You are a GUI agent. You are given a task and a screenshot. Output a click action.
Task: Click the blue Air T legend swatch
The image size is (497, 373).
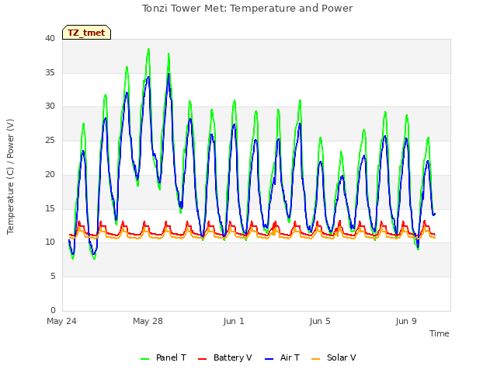pyautogui.click(x=269, y=359)
